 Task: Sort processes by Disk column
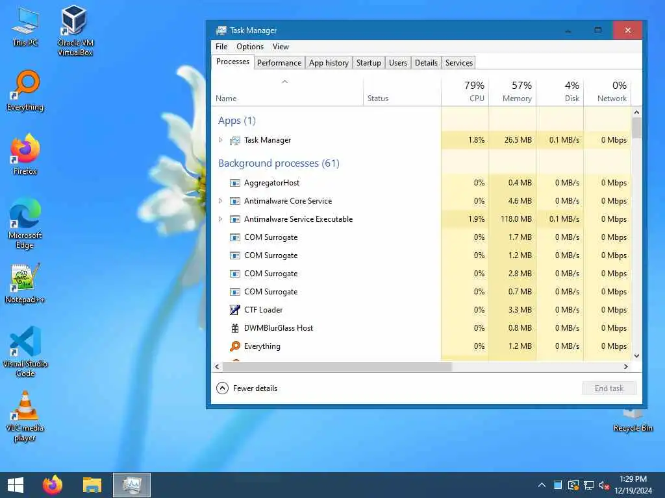tap(560, 91)
